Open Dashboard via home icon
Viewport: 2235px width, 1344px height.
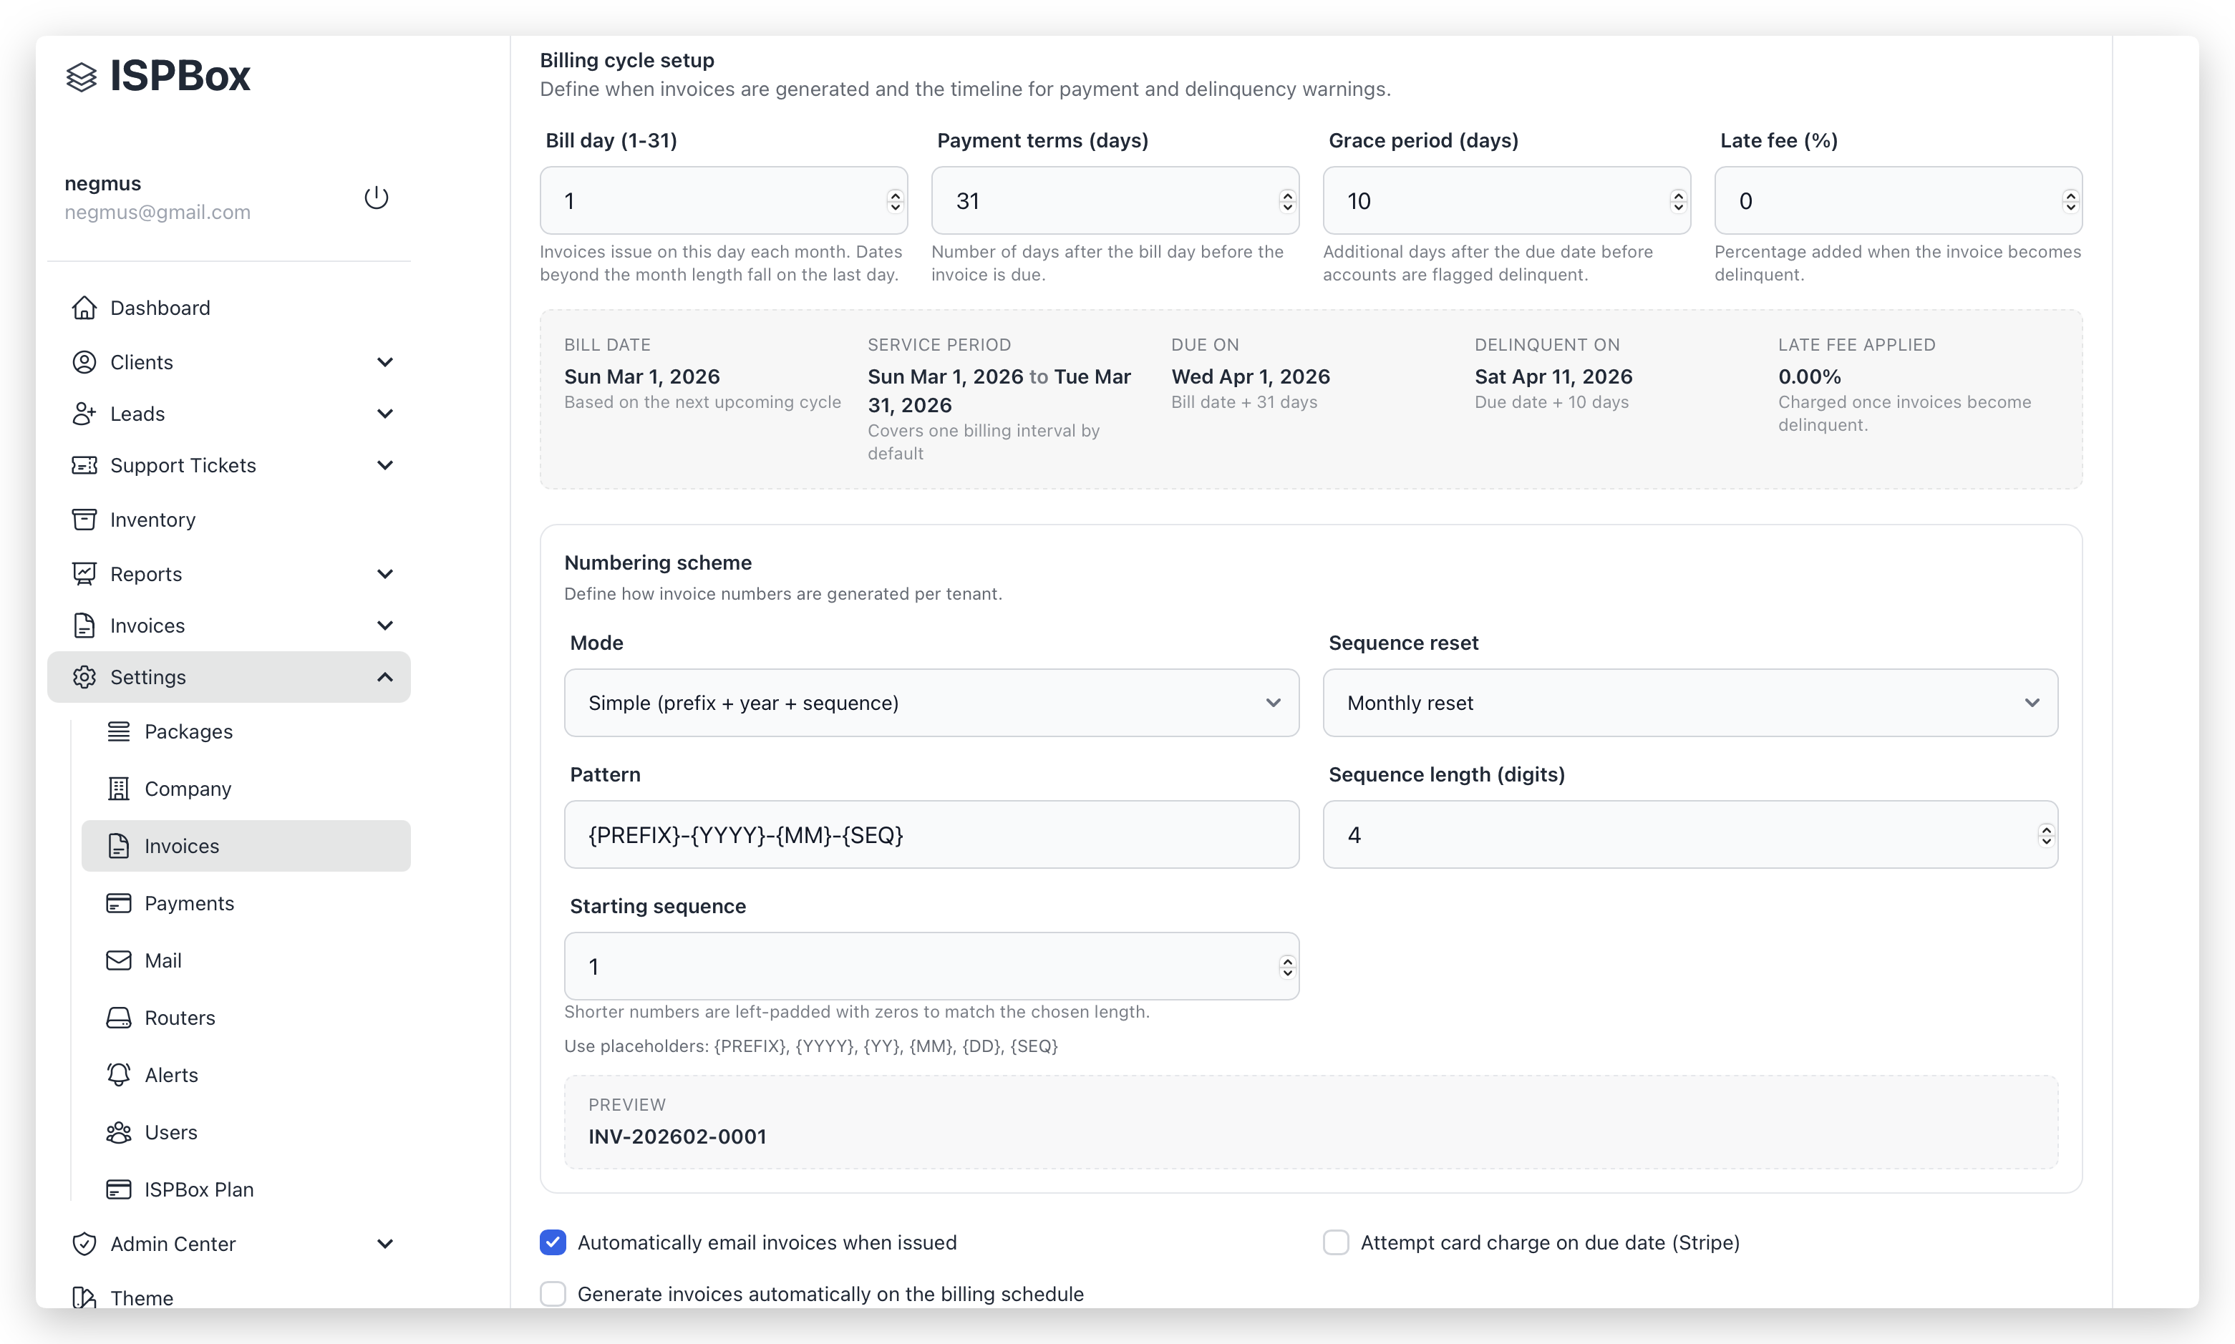[x=84, y=308]
